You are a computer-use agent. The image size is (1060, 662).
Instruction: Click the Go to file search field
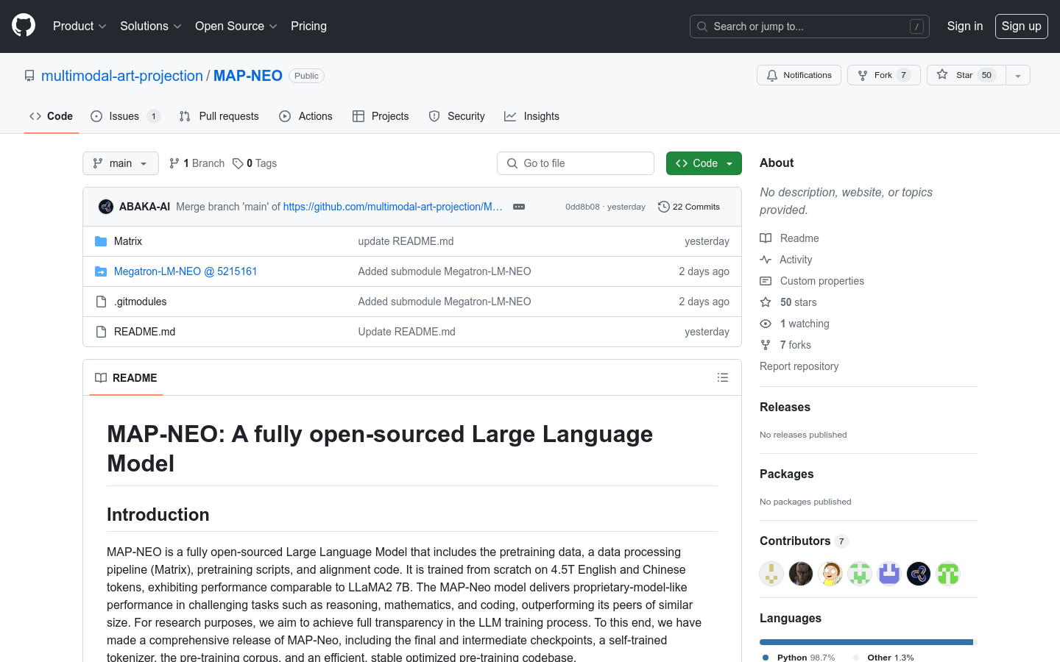(x=576, y=163)
